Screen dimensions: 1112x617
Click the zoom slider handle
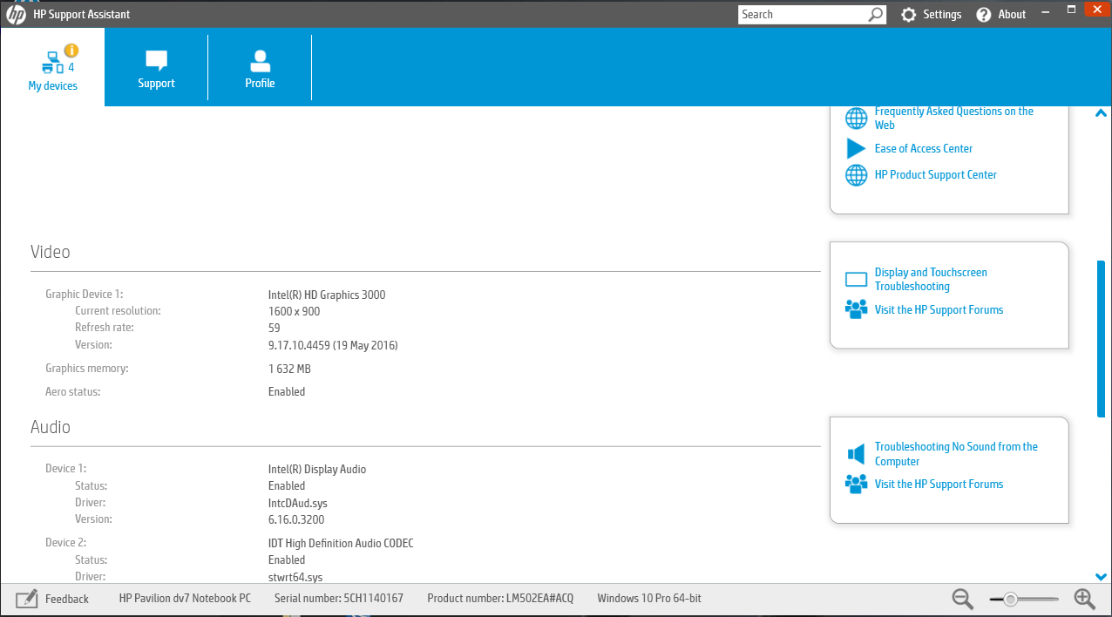pyautogui.click(x=1010, y=599)
